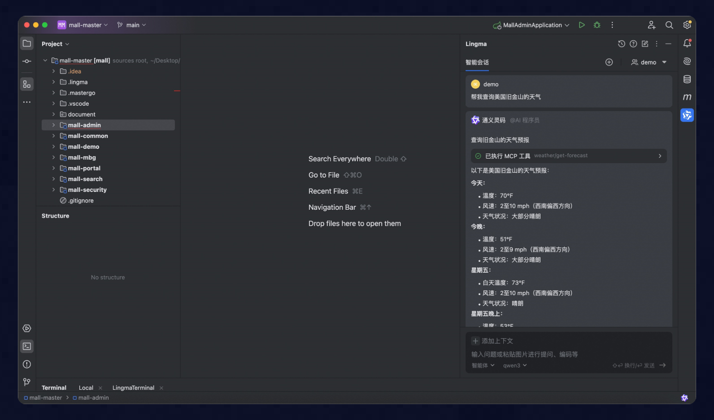Open the Lingma plugin icon in right sidebar
The image size is (714, 420).
(687, 115)
